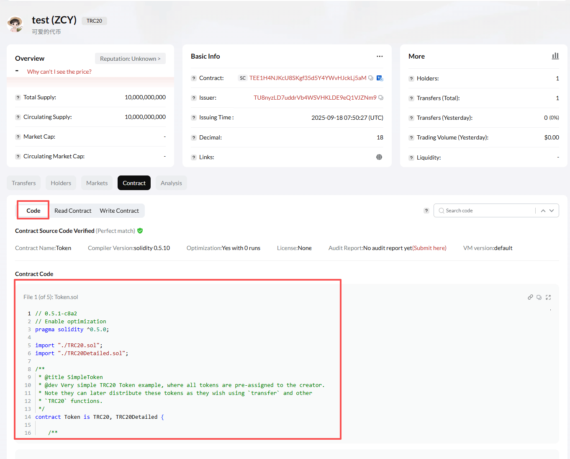
Task: Switch to the Transfers tab
Action: (24, 183)
